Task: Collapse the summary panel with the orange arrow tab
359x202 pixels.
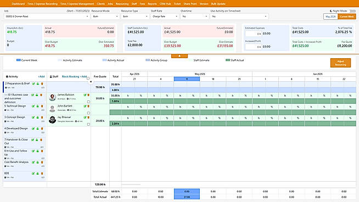Action: click(x=179, y=56)
